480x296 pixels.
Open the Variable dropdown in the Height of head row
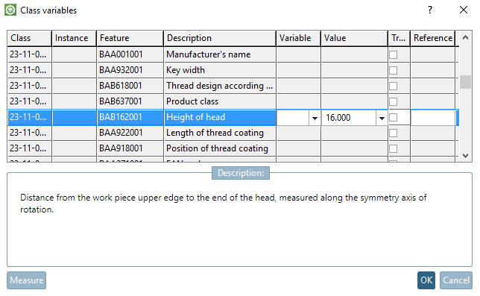coord(315,118)
